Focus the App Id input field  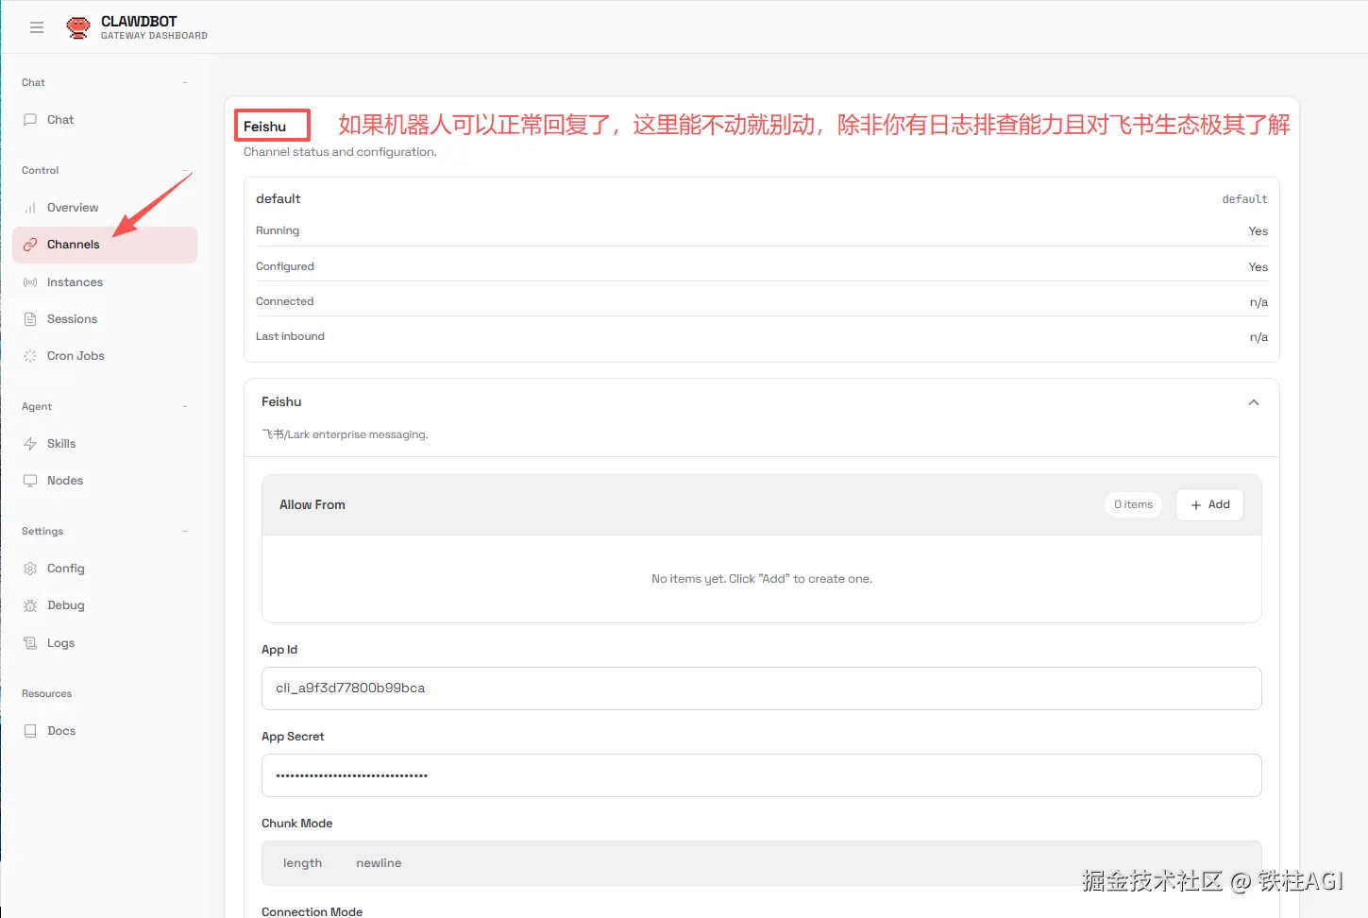tap(762, 688)
